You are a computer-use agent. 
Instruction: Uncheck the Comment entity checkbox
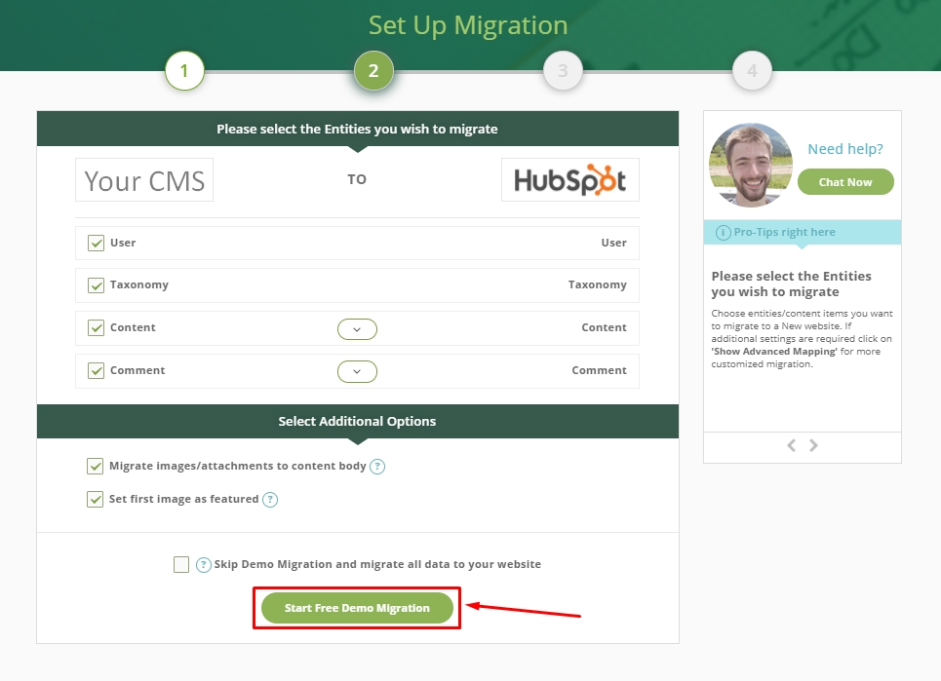(96, 370)
